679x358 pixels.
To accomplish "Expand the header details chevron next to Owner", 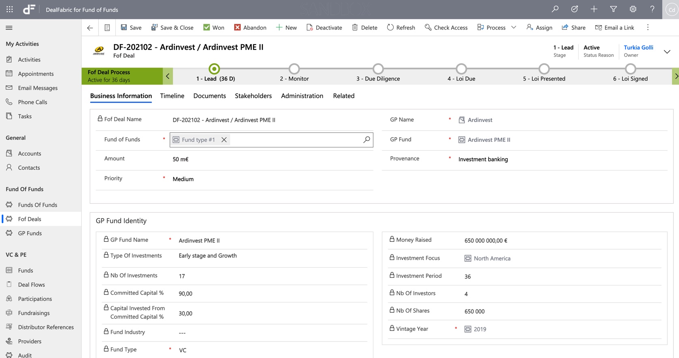I will (667, 51).
